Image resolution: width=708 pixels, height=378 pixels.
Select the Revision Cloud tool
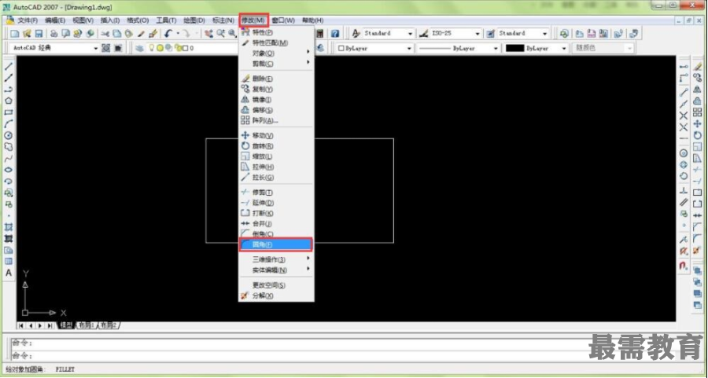pos(9,147)
